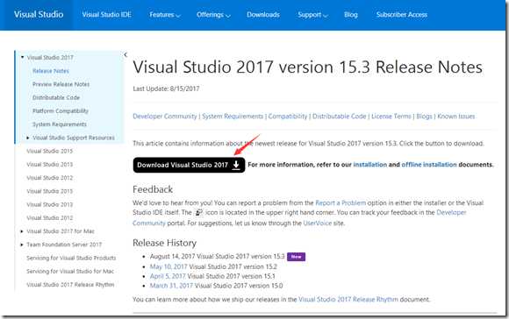Viewport: 509px width, 319px height.
Task: Open the License Terms link
Action: pos(391,116)
